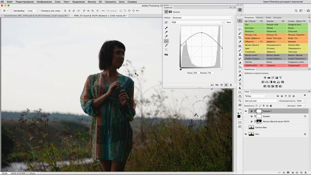Open the layer blending mode dropdown
This screenshot has height=175, width=311.
(261, 101)
